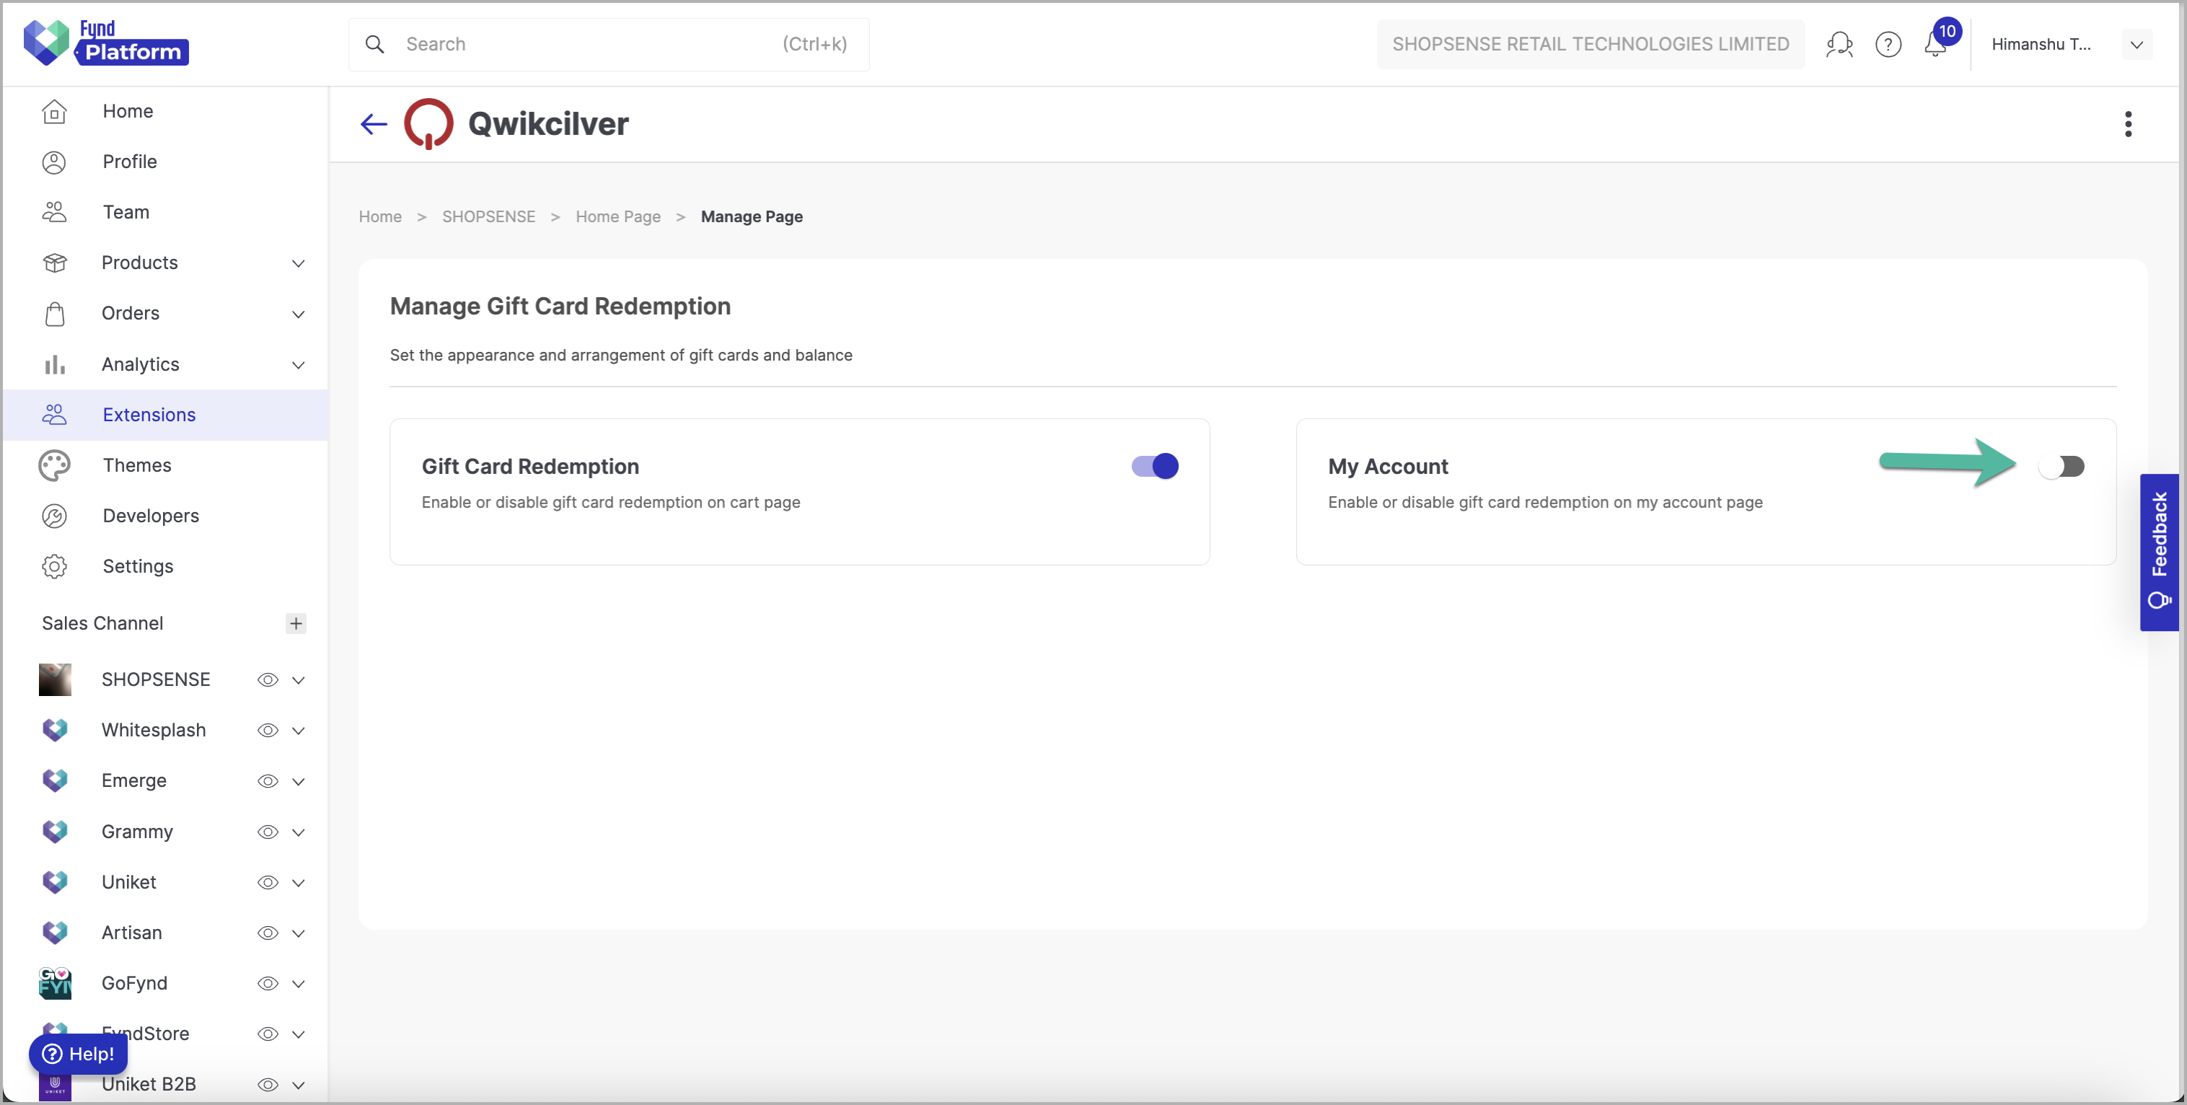Toggle Artisan channel eye visibility

[x=268, y=933]
